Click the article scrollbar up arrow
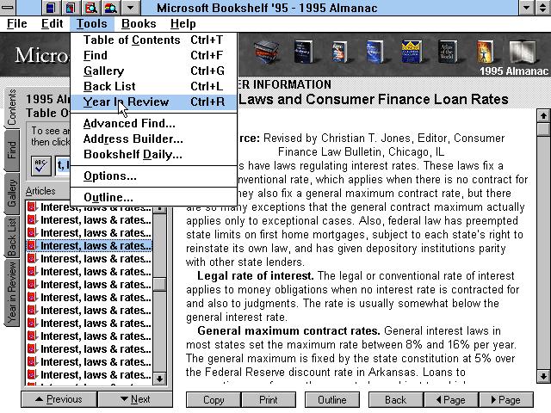Viewport: 551px width, 413px height. click(x=543, y=116)
